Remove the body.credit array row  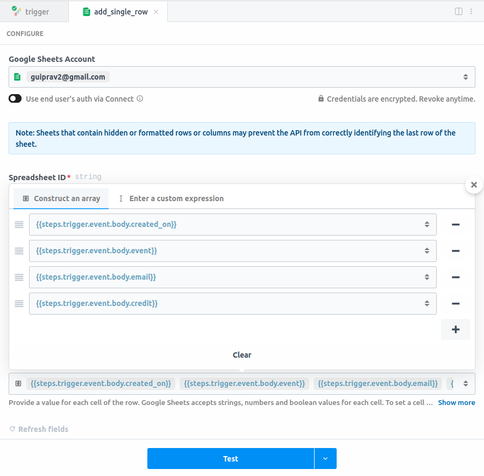point(455,303)
